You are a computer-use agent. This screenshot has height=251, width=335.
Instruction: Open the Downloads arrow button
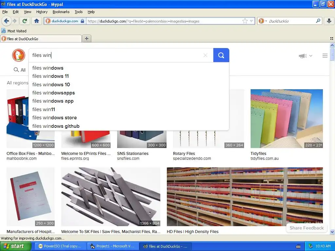329,21
